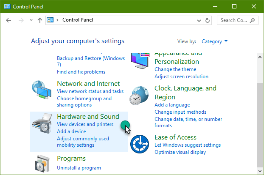Open the View by Category dropdown
The width and height of the screenshot is (264, 175).
tap(214, 41)
